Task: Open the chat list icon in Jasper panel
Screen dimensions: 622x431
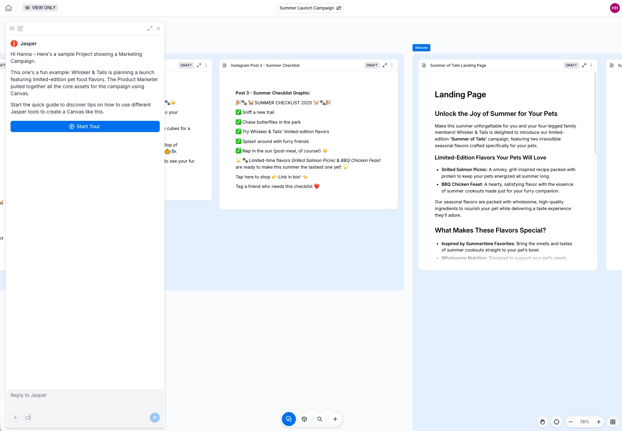Action: pyautogui.click(x=12, y=28)
